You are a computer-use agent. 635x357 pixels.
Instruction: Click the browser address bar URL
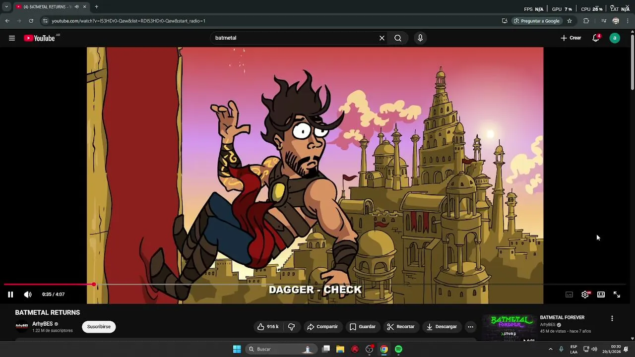tap(128, 21)
